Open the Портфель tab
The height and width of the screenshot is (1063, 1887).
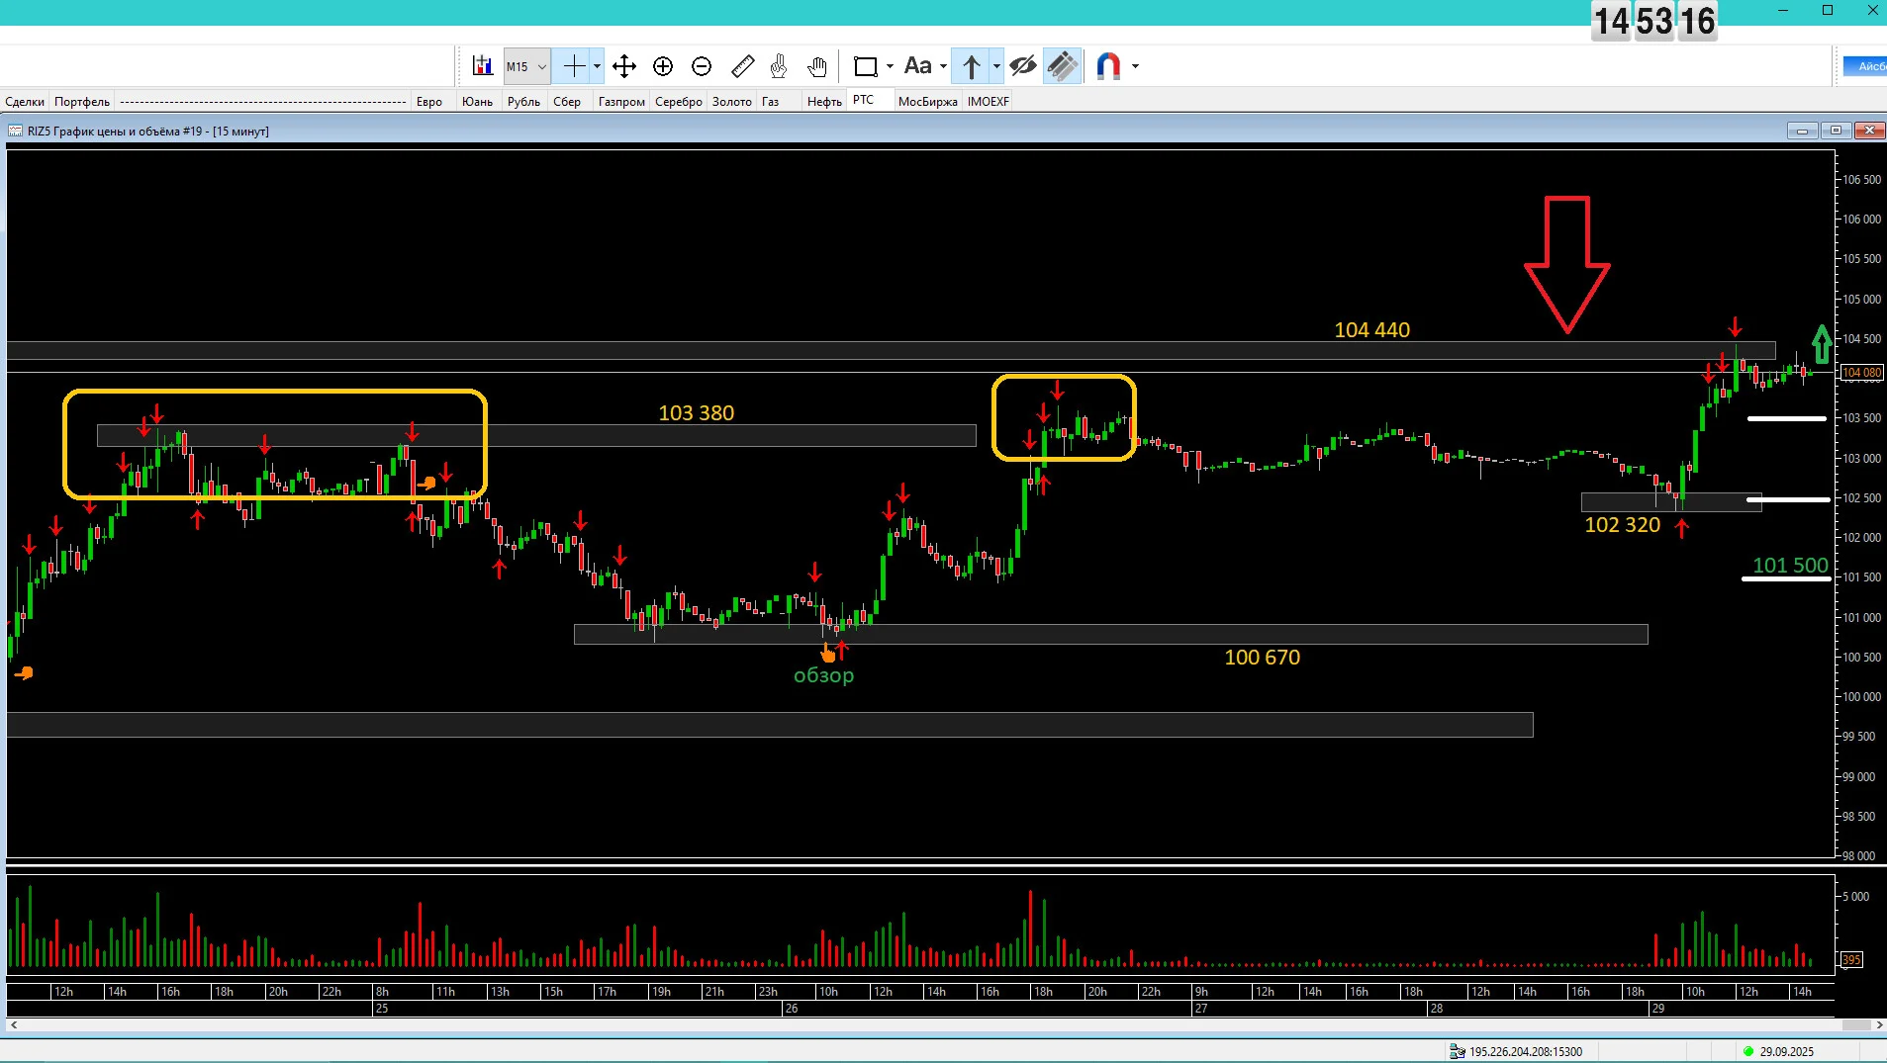tap(82, 101)
